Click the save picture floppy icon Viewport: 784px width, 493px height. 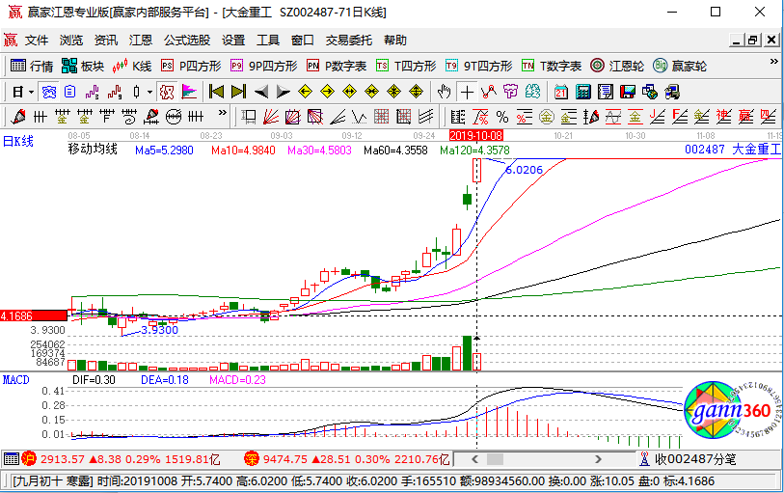tap(627, 92)
